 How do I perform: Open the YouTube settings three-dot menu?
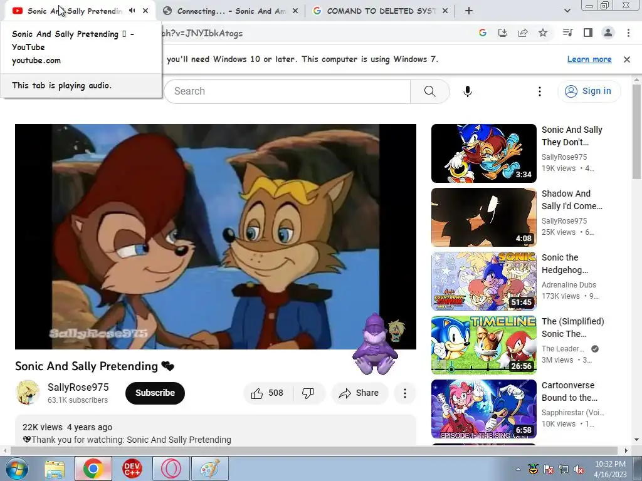click(x=540, y=91)
